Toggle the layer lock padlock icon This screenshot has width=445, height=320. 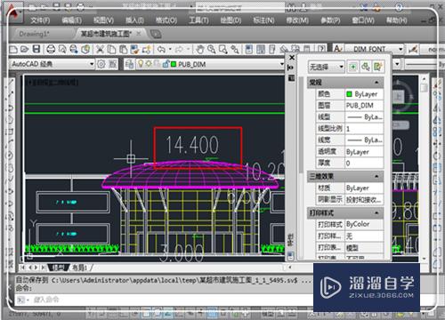(166, 64)
